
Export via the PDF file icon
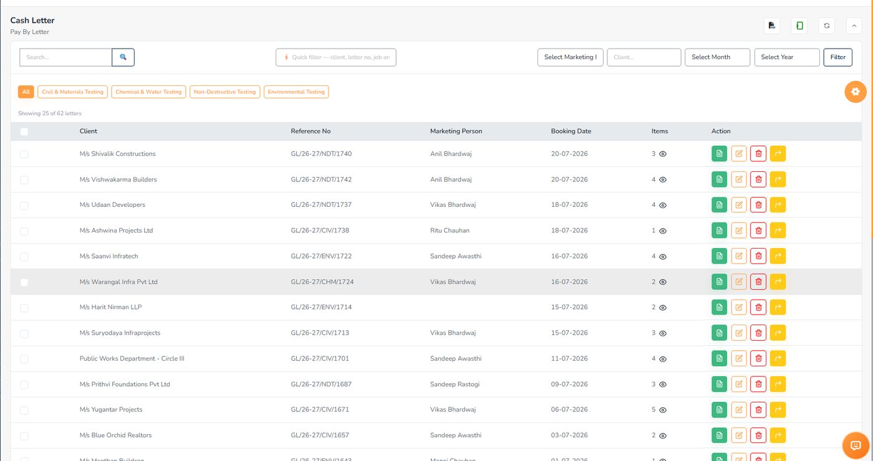click(772, 26)
